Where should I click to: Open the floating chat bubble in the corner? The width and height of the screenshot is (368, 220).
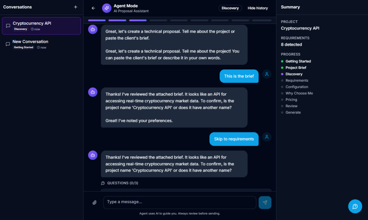355,206
